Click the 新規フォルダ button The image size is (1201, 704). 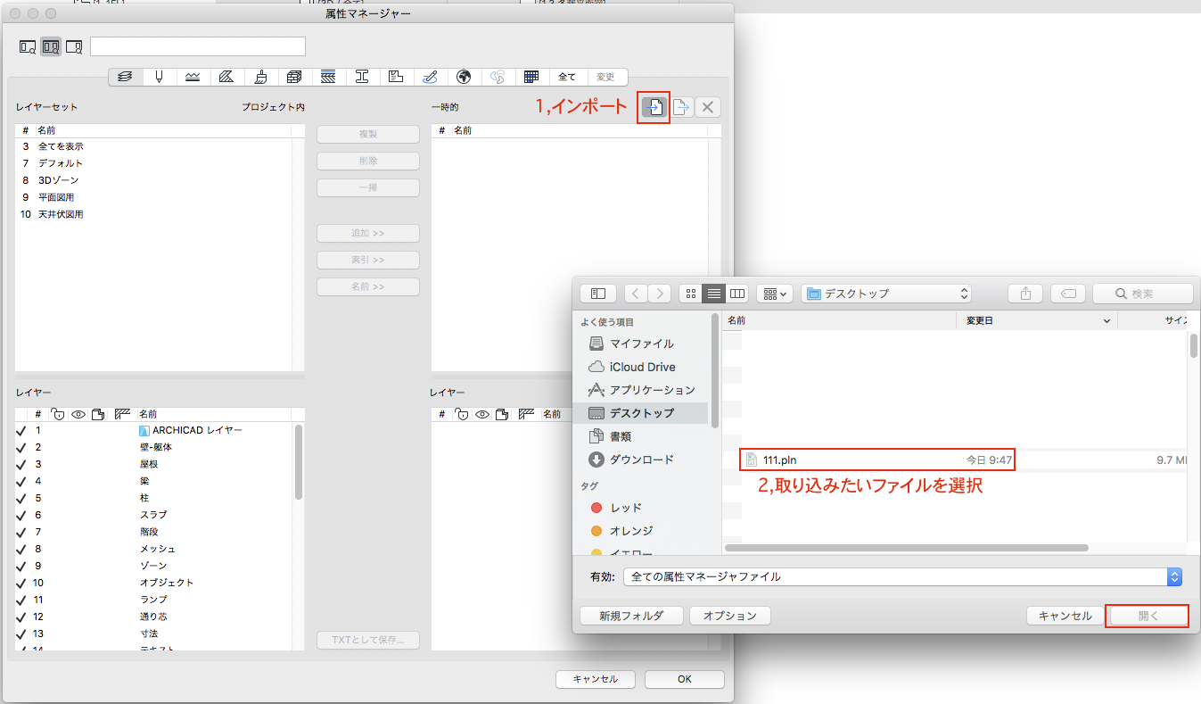[632, 616]
